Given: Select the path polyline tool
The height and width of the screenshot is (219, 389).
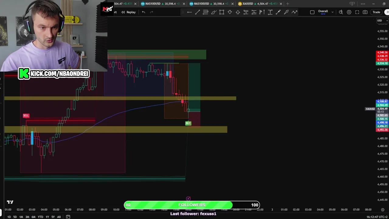Looking at the screenshot, I should (294, 12).
